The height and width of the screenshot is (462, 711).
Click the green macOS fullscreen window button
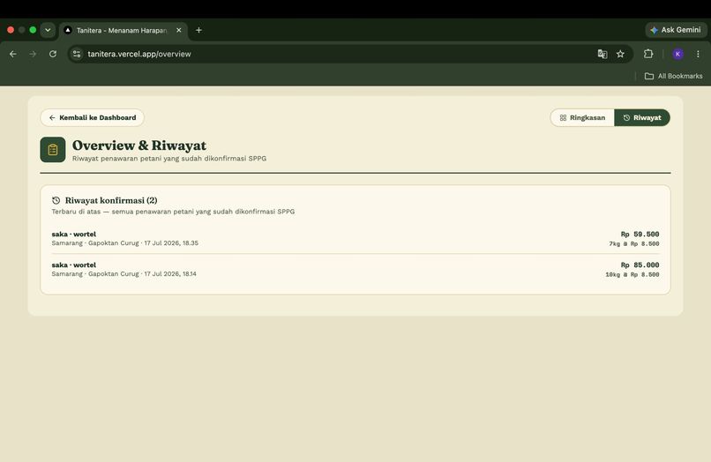coord(33,30)
